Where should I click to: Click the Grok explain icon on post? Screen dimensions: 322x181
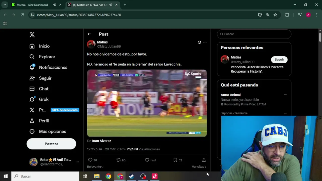tap(199, 42)
